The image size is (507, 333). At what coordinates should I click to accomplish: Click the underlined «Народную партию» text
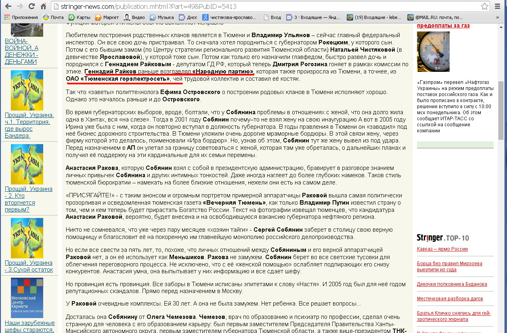tap(223, 71)
